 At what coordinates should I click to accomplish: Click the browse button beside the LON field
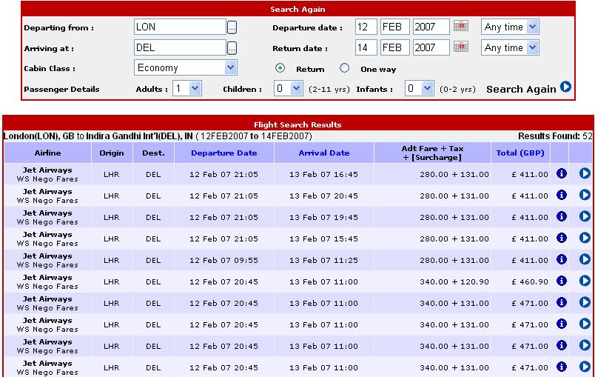point(232,27)
